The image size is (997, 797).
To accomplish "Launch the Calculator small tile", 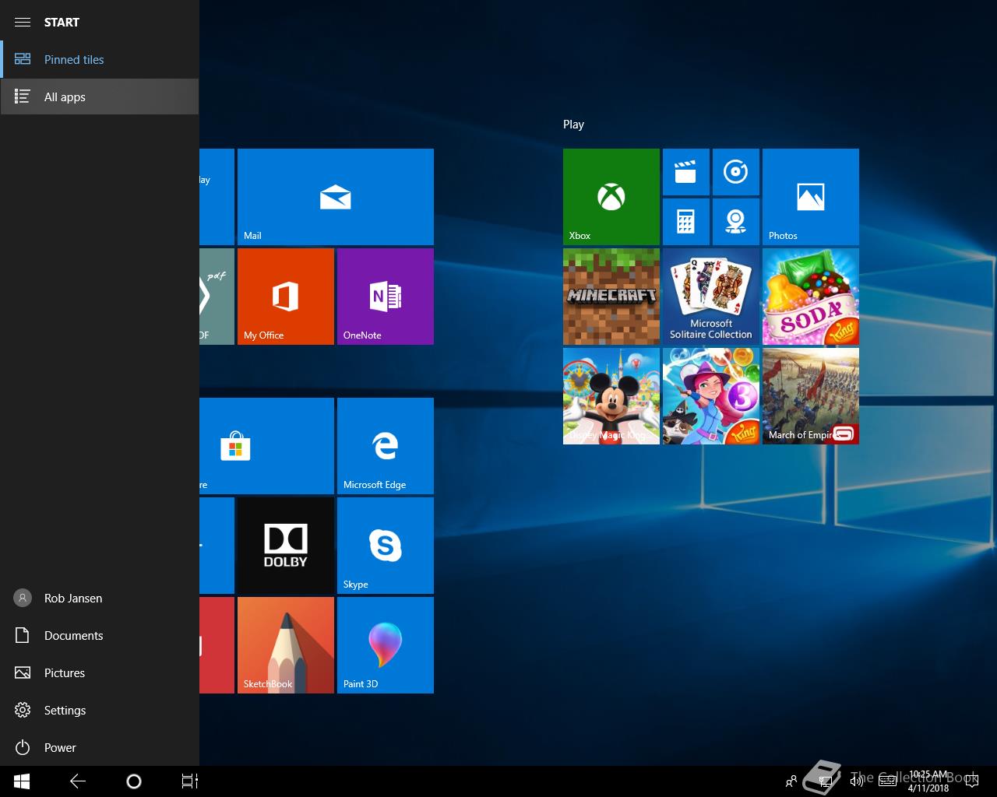I will click(x=686, y=222).
